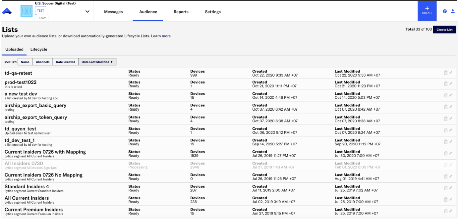Delete the Standard Insiders 4 list

[x=446, y=188]
